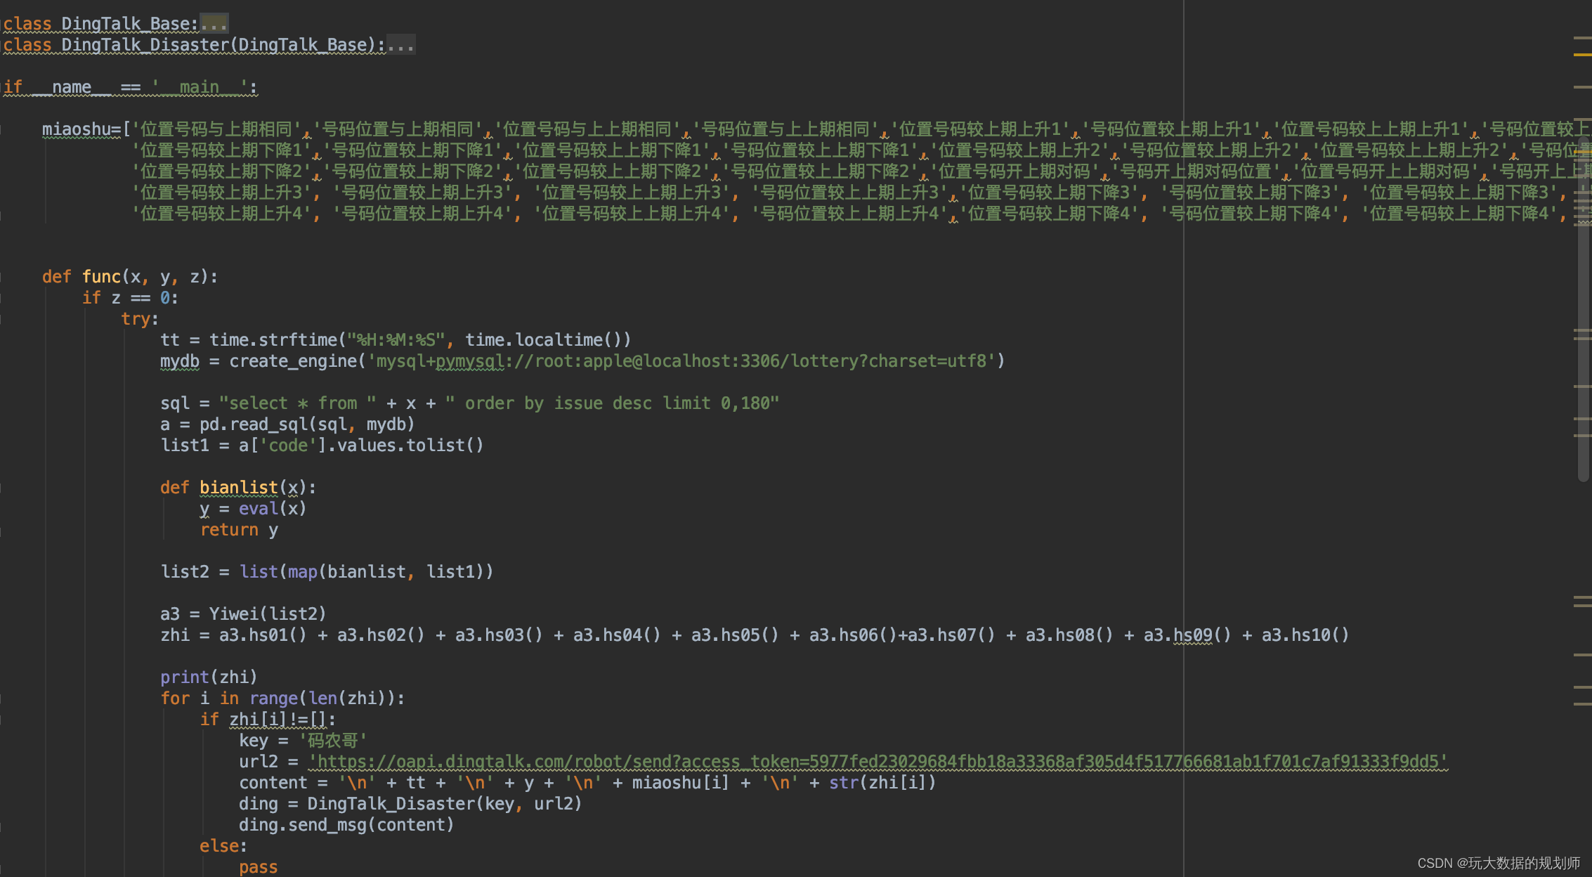This screenshot has width=1592, height=877.
Task: Click the 'try:' keyword
Action: click(x=140, y=319)
